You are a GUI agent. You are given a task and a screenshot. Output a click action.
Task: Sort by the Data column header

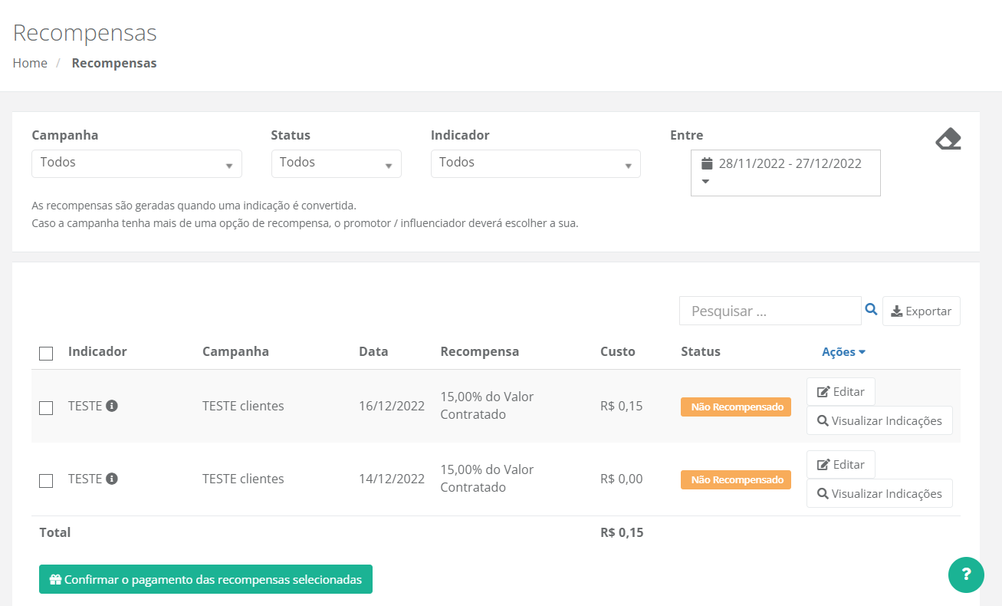tap(373, 351)
